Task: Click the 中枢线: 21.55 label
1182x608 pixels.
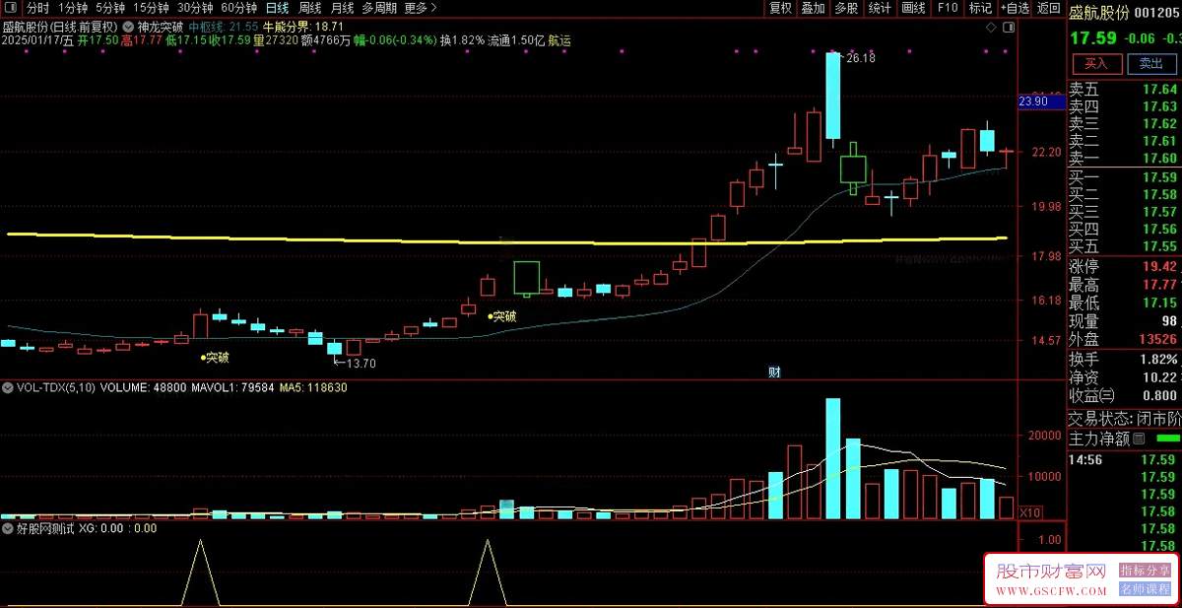Action: click(x=224, y=27)
